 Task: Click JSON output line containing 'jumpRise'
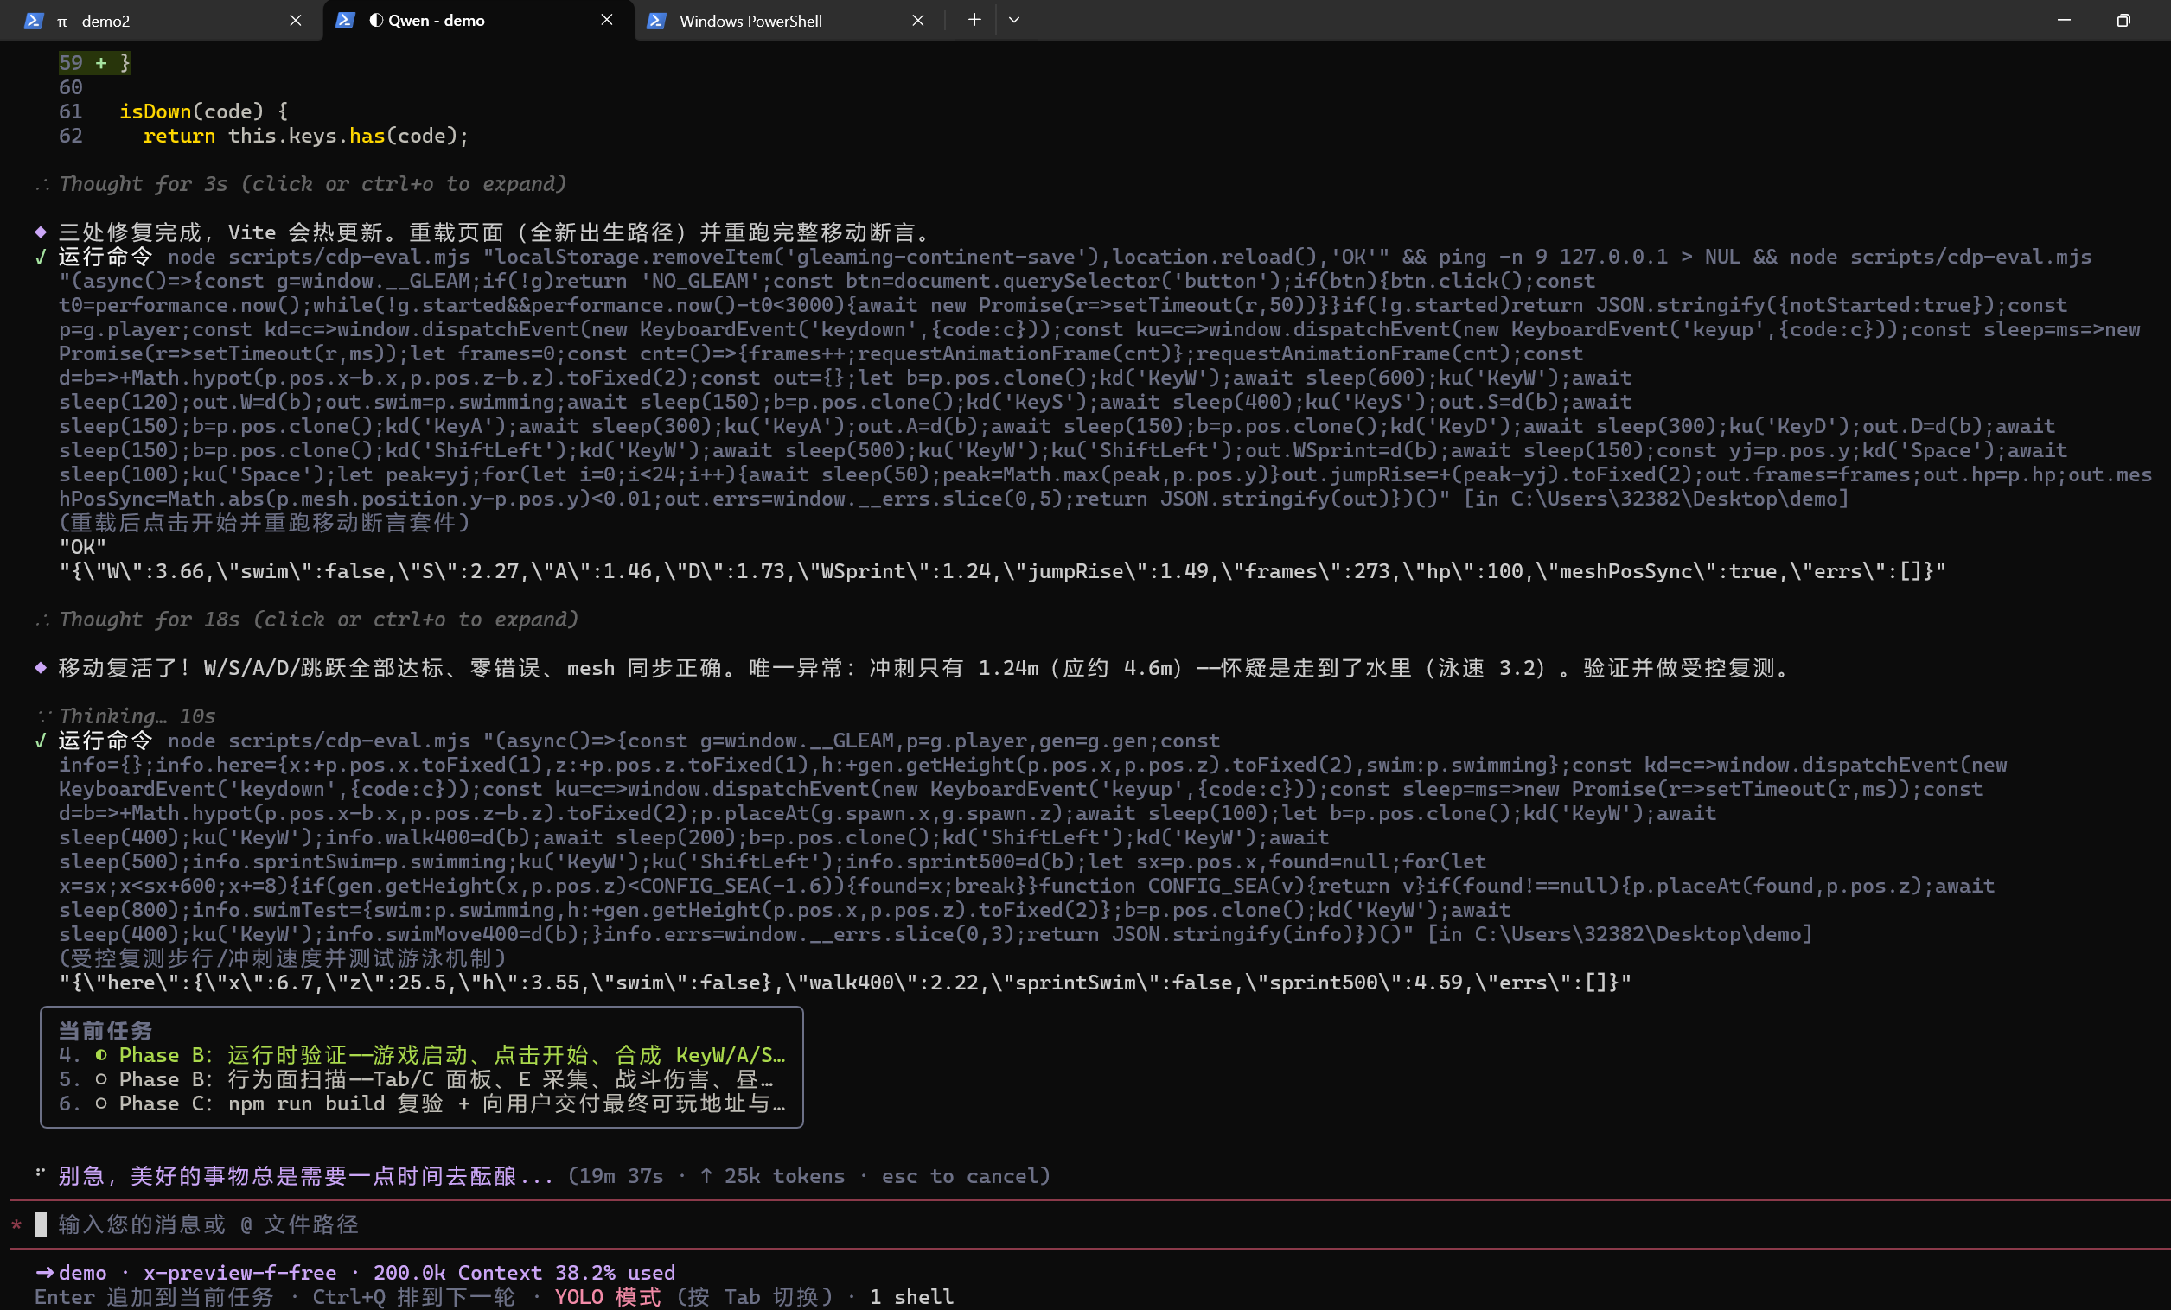(x=1002, y=571)
